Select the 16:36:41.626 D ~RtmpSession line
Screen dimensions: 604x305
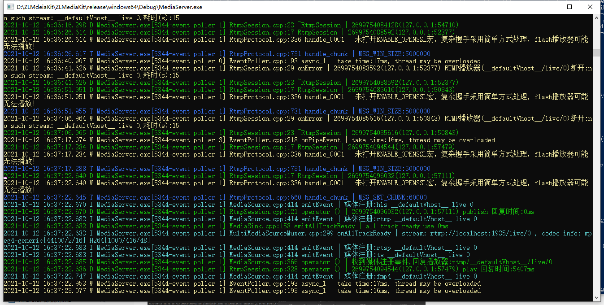pos(231,83)
